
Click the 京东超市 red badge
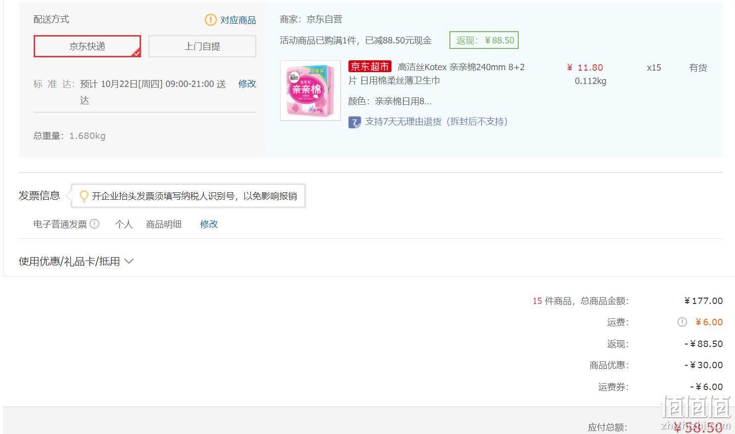click(370, 67)
